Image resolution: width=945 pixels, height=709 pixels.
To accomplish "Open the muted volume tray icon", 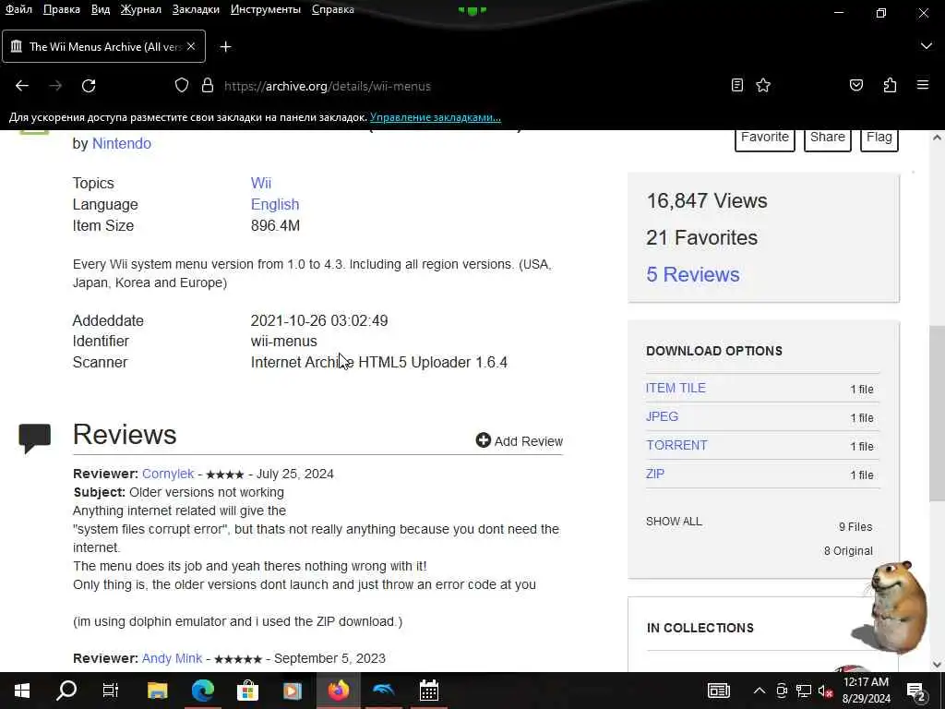I will (825, 691).
